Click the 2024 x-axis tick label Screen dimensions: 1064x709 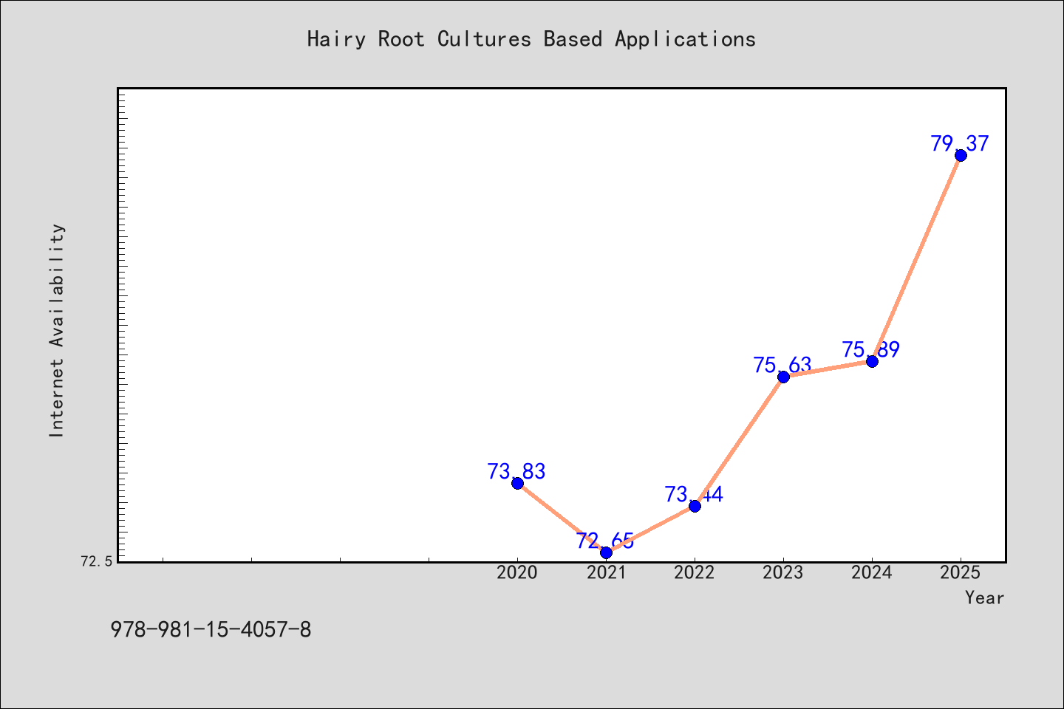tap(872, 572)
